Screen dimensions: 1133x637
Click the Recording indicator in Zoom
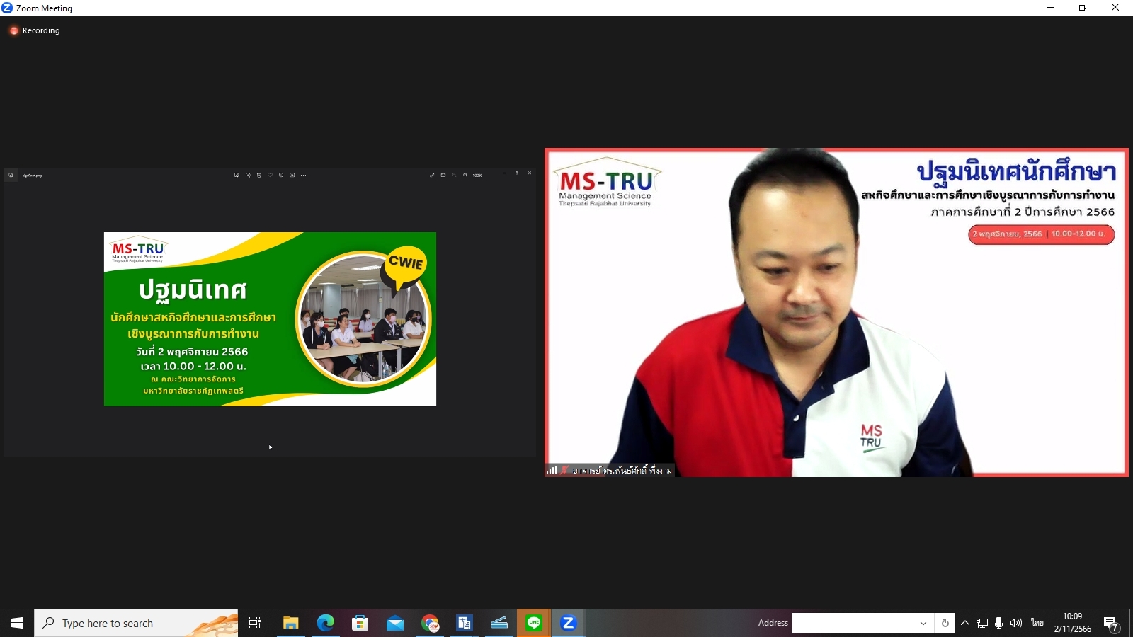click(x=35, y=30)
